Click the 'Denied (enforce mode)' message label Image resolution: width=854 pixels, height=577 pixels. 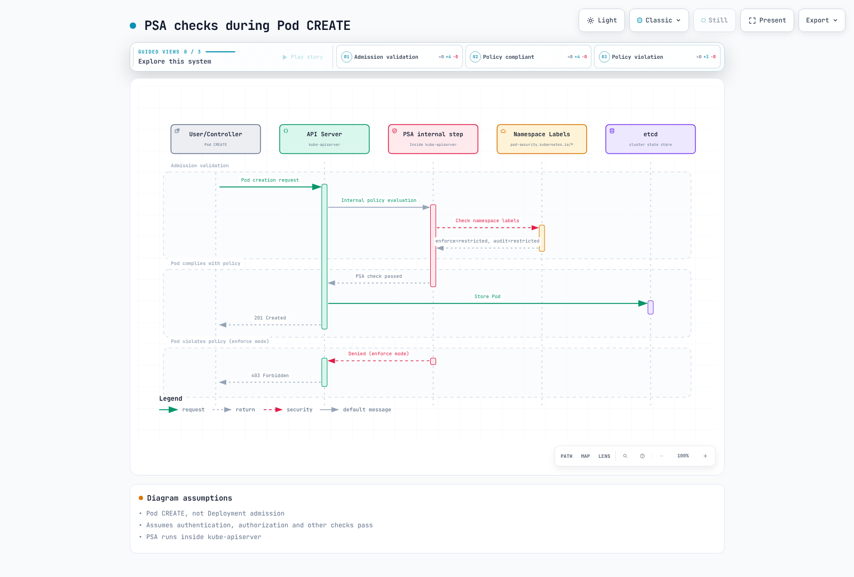click(379, 354)
